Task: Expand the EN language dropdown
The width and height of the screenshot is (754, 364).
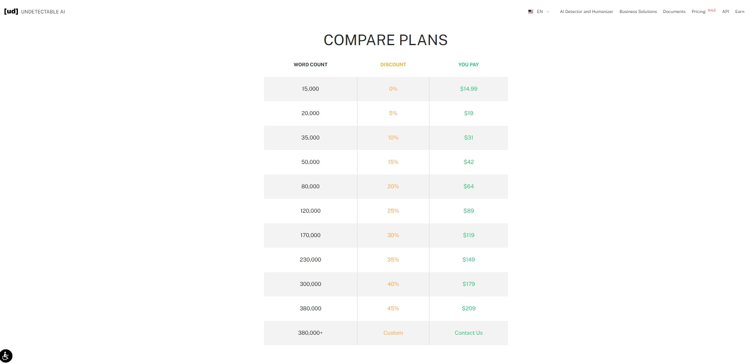Action: (x=544, y=12)
